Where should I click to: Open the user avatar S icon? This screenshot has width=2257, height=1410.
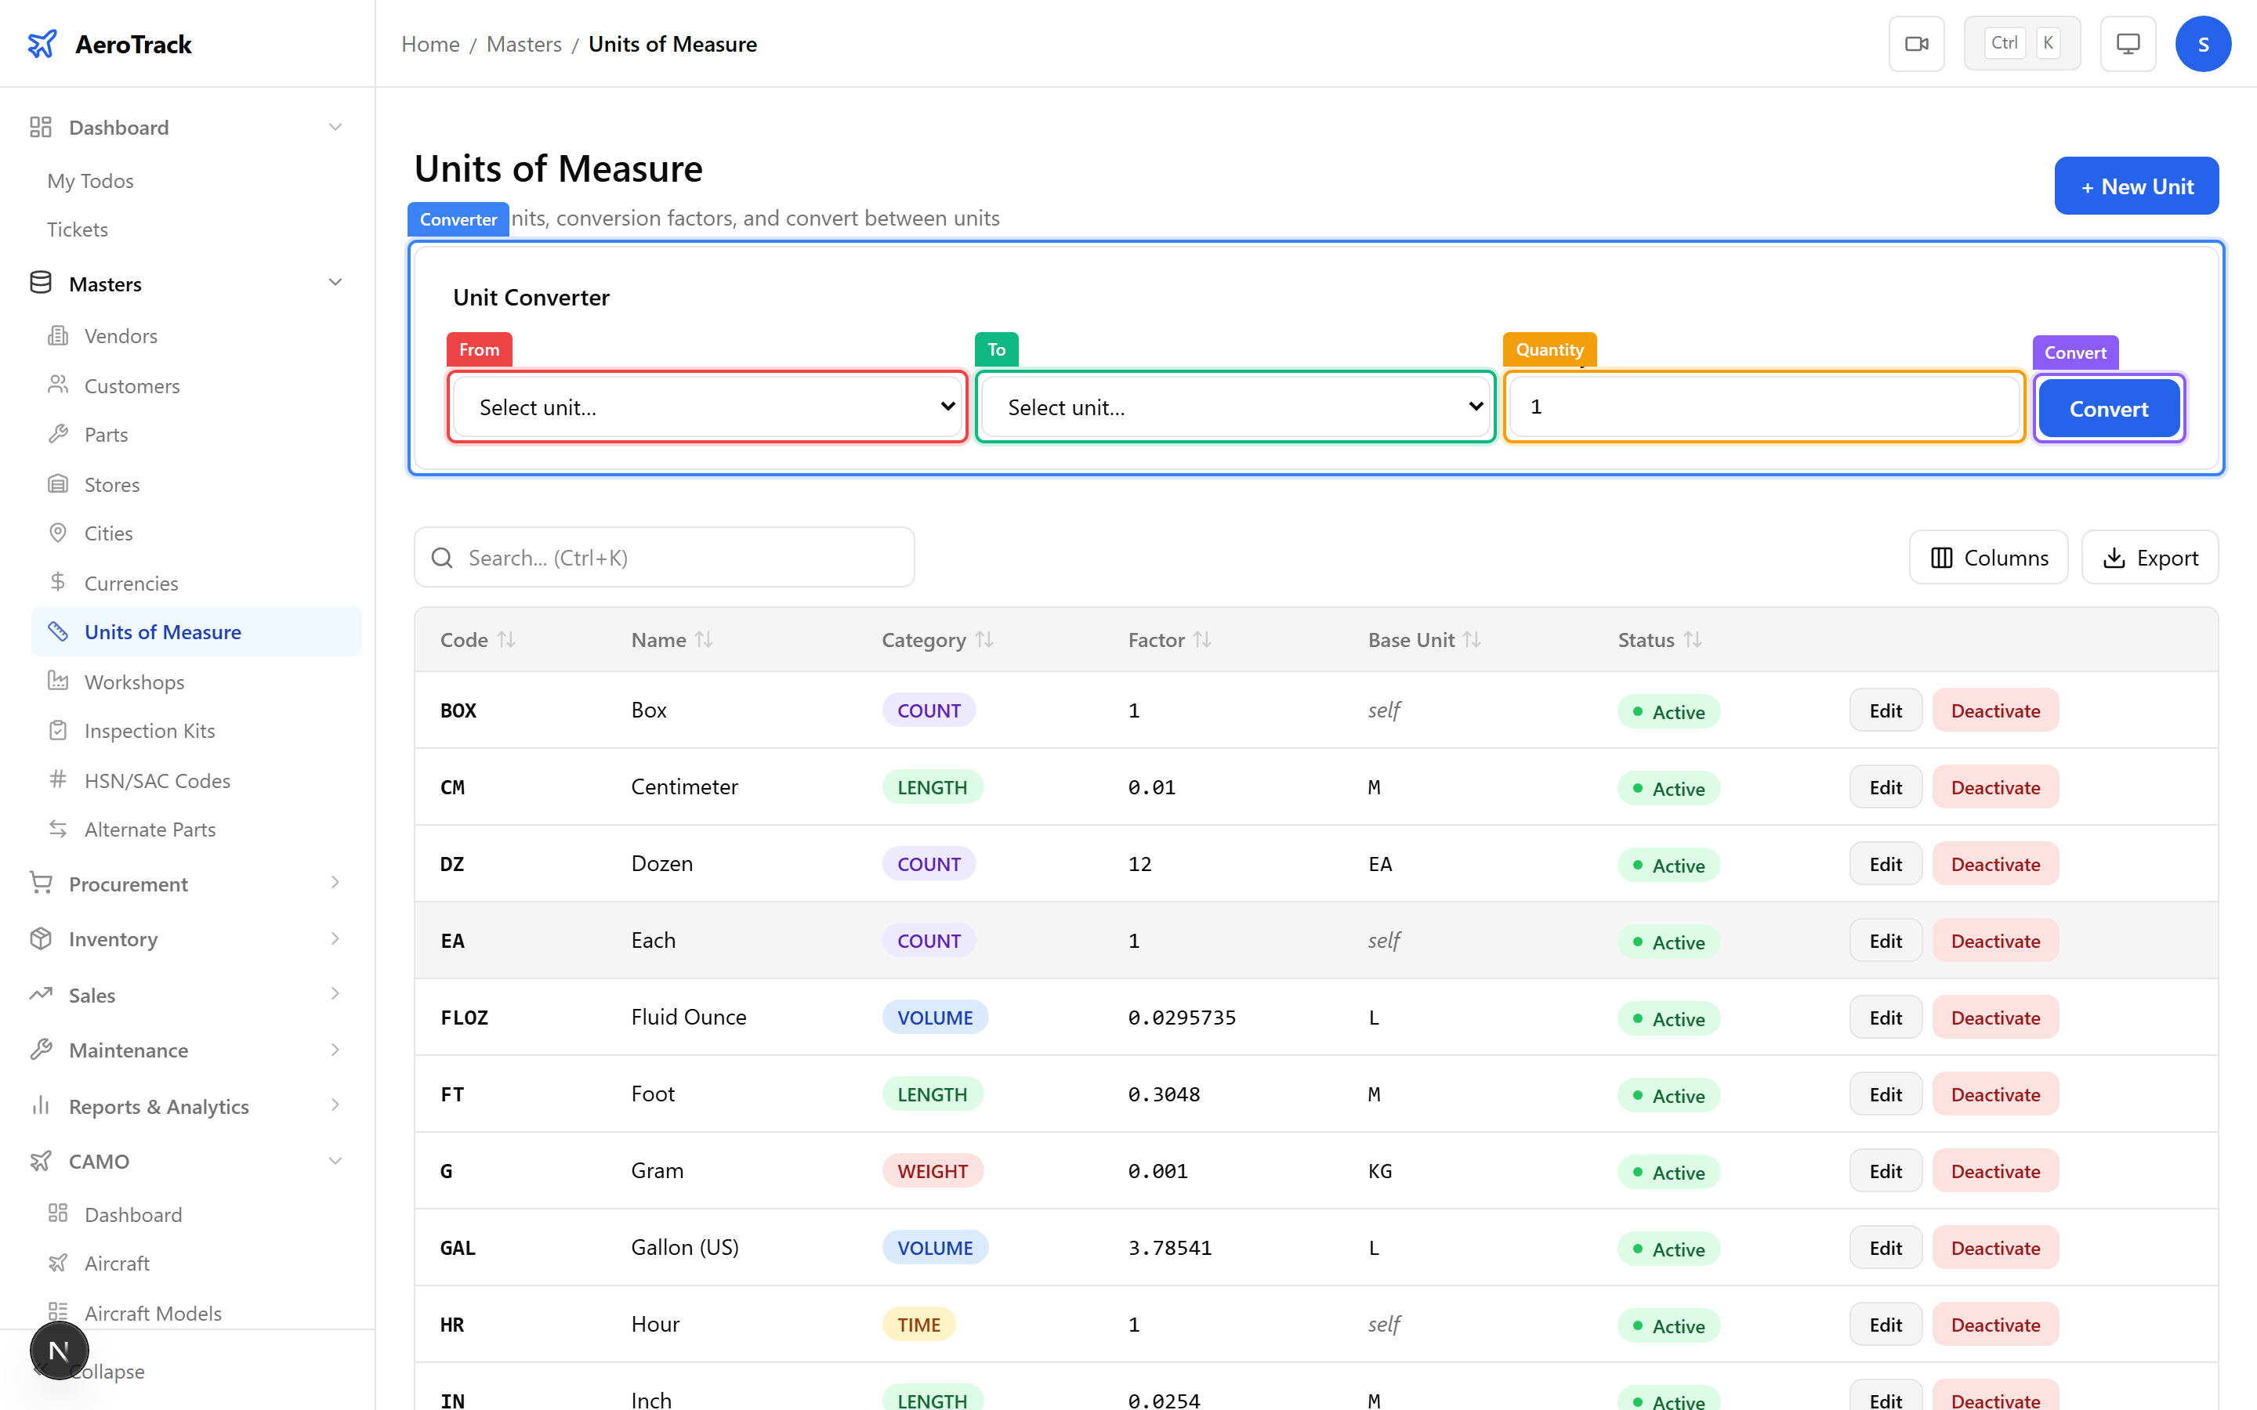(x=2202, y=44)
